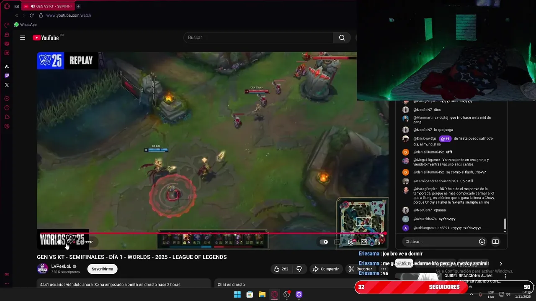This screenshot has width=536, height=301.
Task: Expand the video description with 4441 usuarios
Action: [x=124, y=284]
